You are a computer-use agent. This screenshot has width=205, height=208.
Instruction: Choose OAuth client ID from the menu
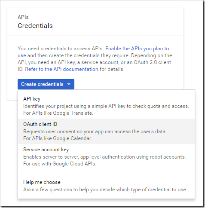tap(106, 131)
